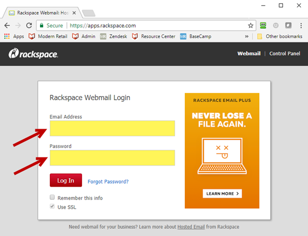Switch to the Control Panel header tab
This screenshot has height=236, width=308.
[284, 53]
